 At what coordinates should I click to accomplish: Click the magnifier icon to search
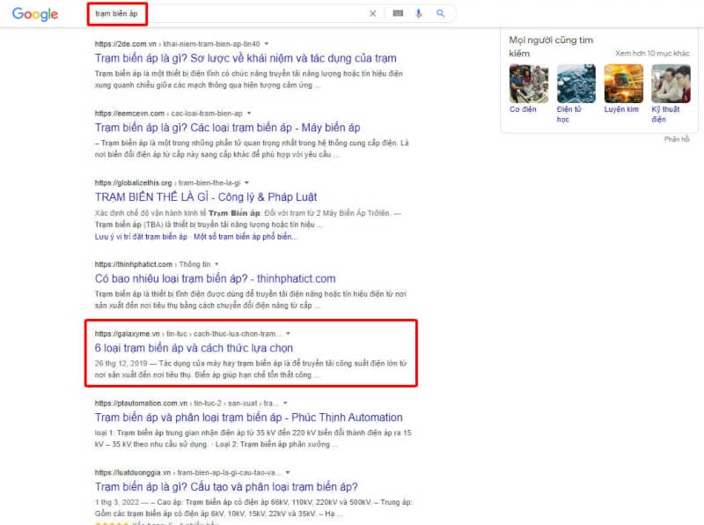441,13
